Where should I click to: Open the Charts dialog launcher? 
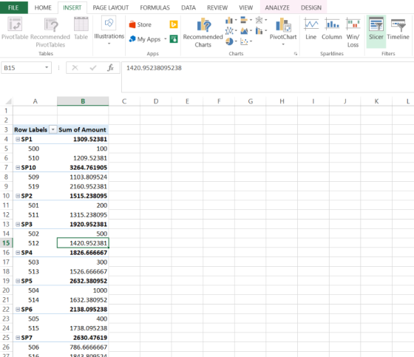(296, 54)
